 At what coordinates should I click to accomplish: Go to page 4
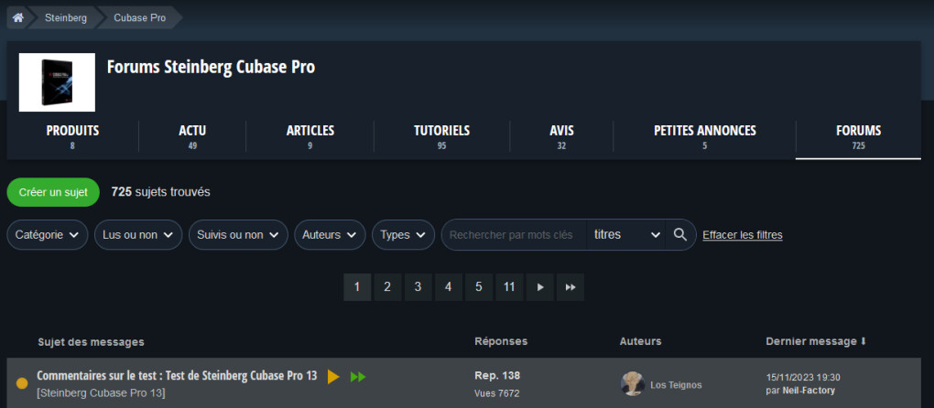(x=449, y=287)
